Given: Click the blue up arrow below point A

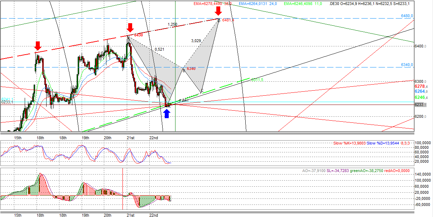Looking at the screenshot, I should click(167, 113).
